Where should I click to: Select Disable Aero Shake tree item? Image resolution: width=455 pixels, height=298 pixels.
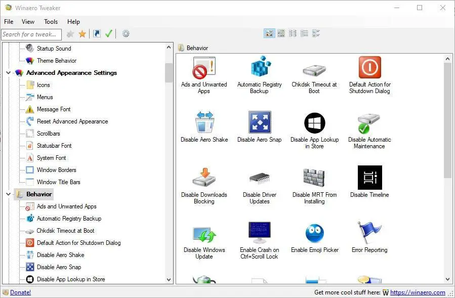tap(60, 255)
